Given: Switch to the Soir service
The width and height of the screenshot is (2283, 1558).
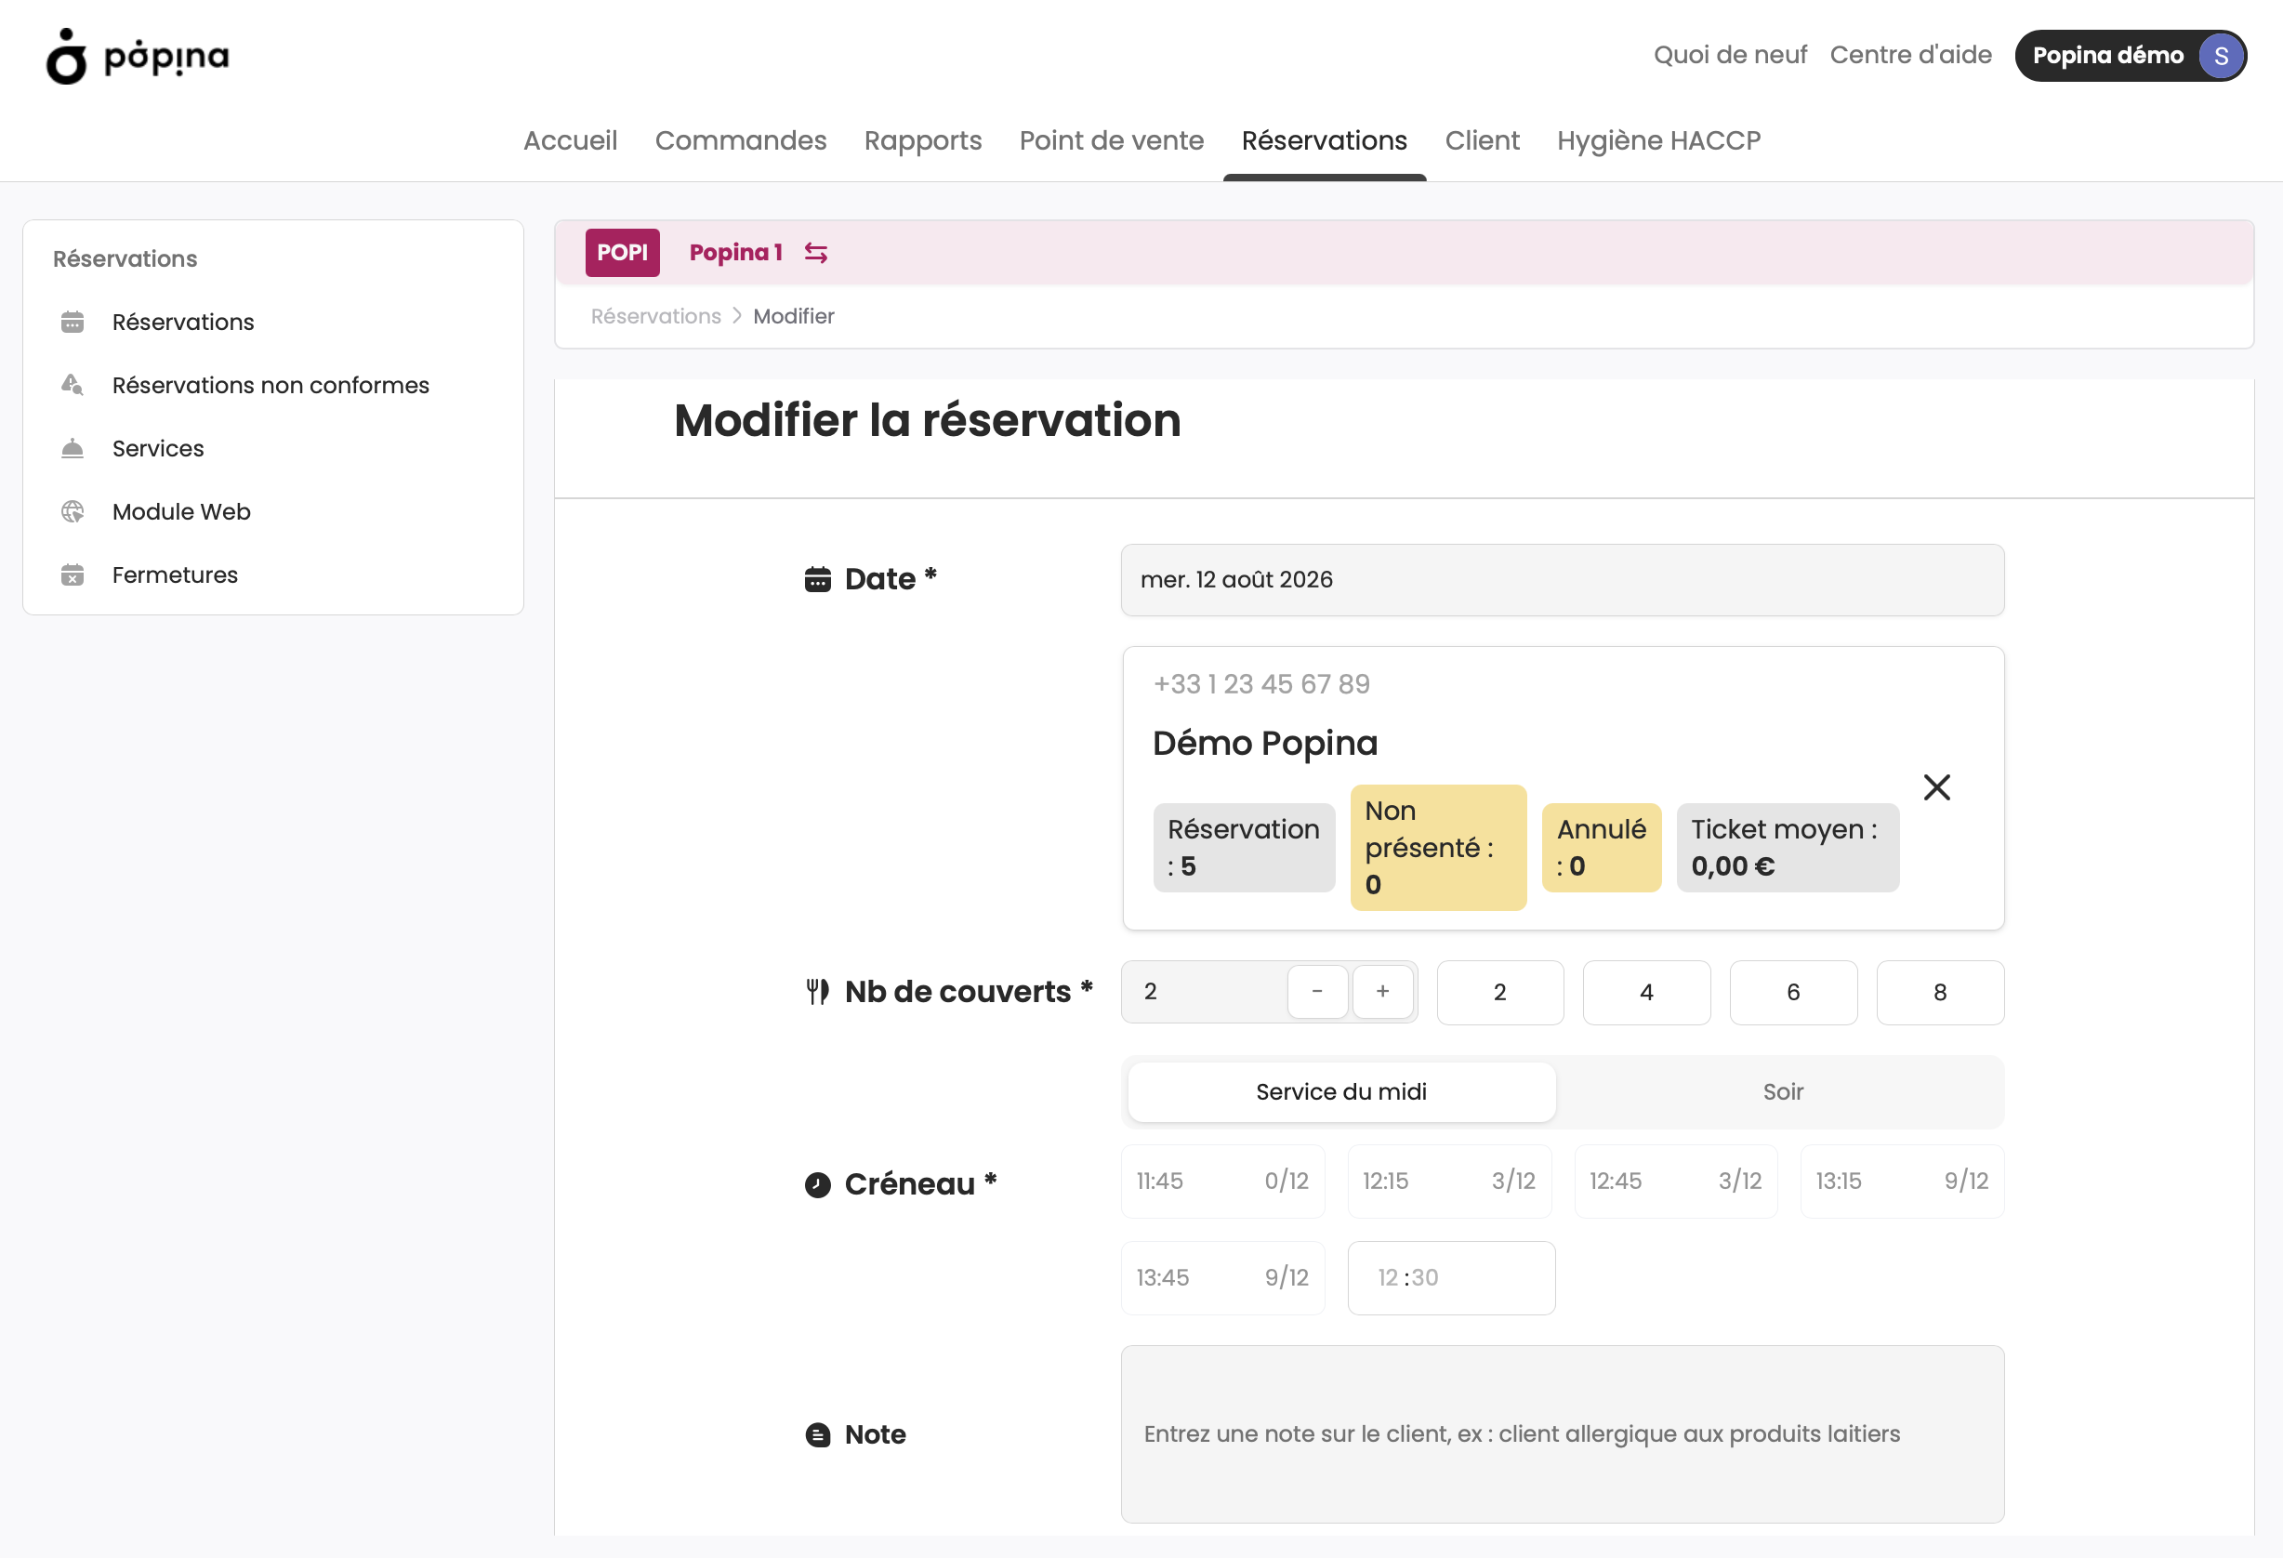Looking at the screenshot, I should 1782,1092.
